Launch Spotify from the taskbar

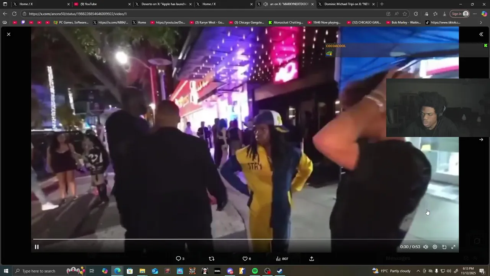point(255,271)
